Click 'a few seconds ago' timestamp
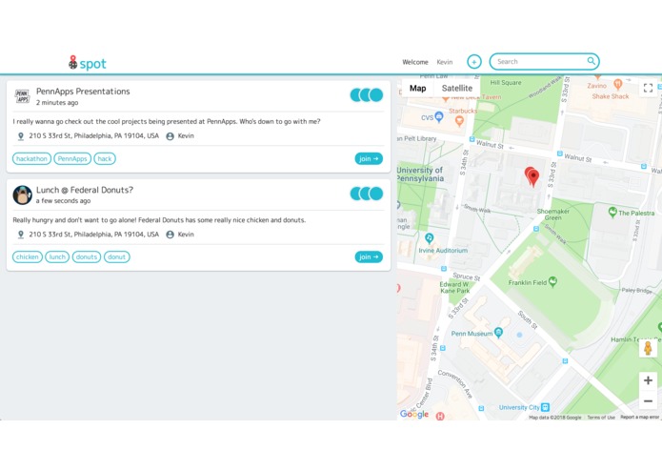Image resolution: width=662 pixels, height=471 pixels. coord(63,201)
